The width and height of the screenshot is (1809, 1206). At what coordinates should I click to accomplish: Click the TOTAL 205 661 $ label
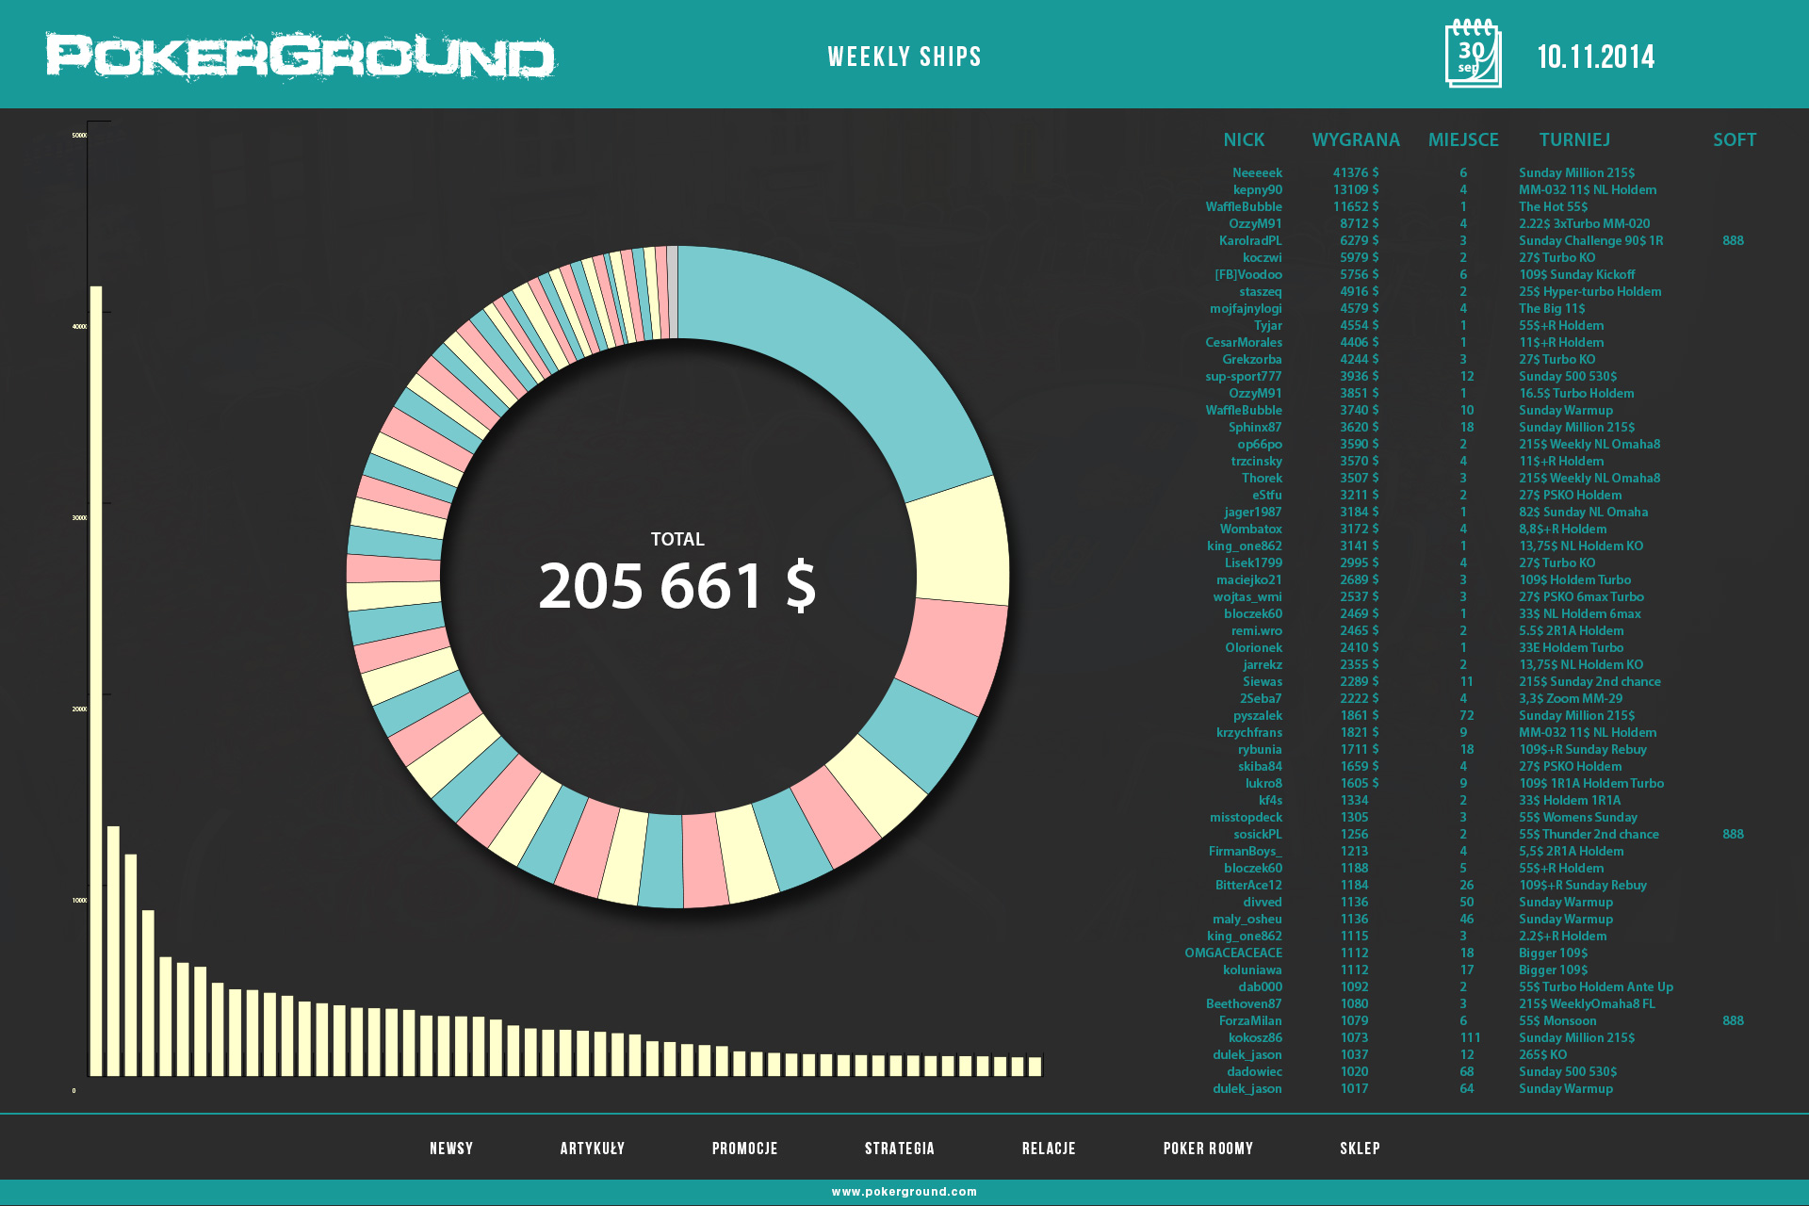point(677,573)
